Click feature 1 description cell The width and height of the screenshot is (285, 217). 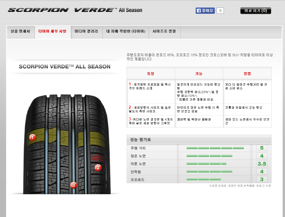151,92
